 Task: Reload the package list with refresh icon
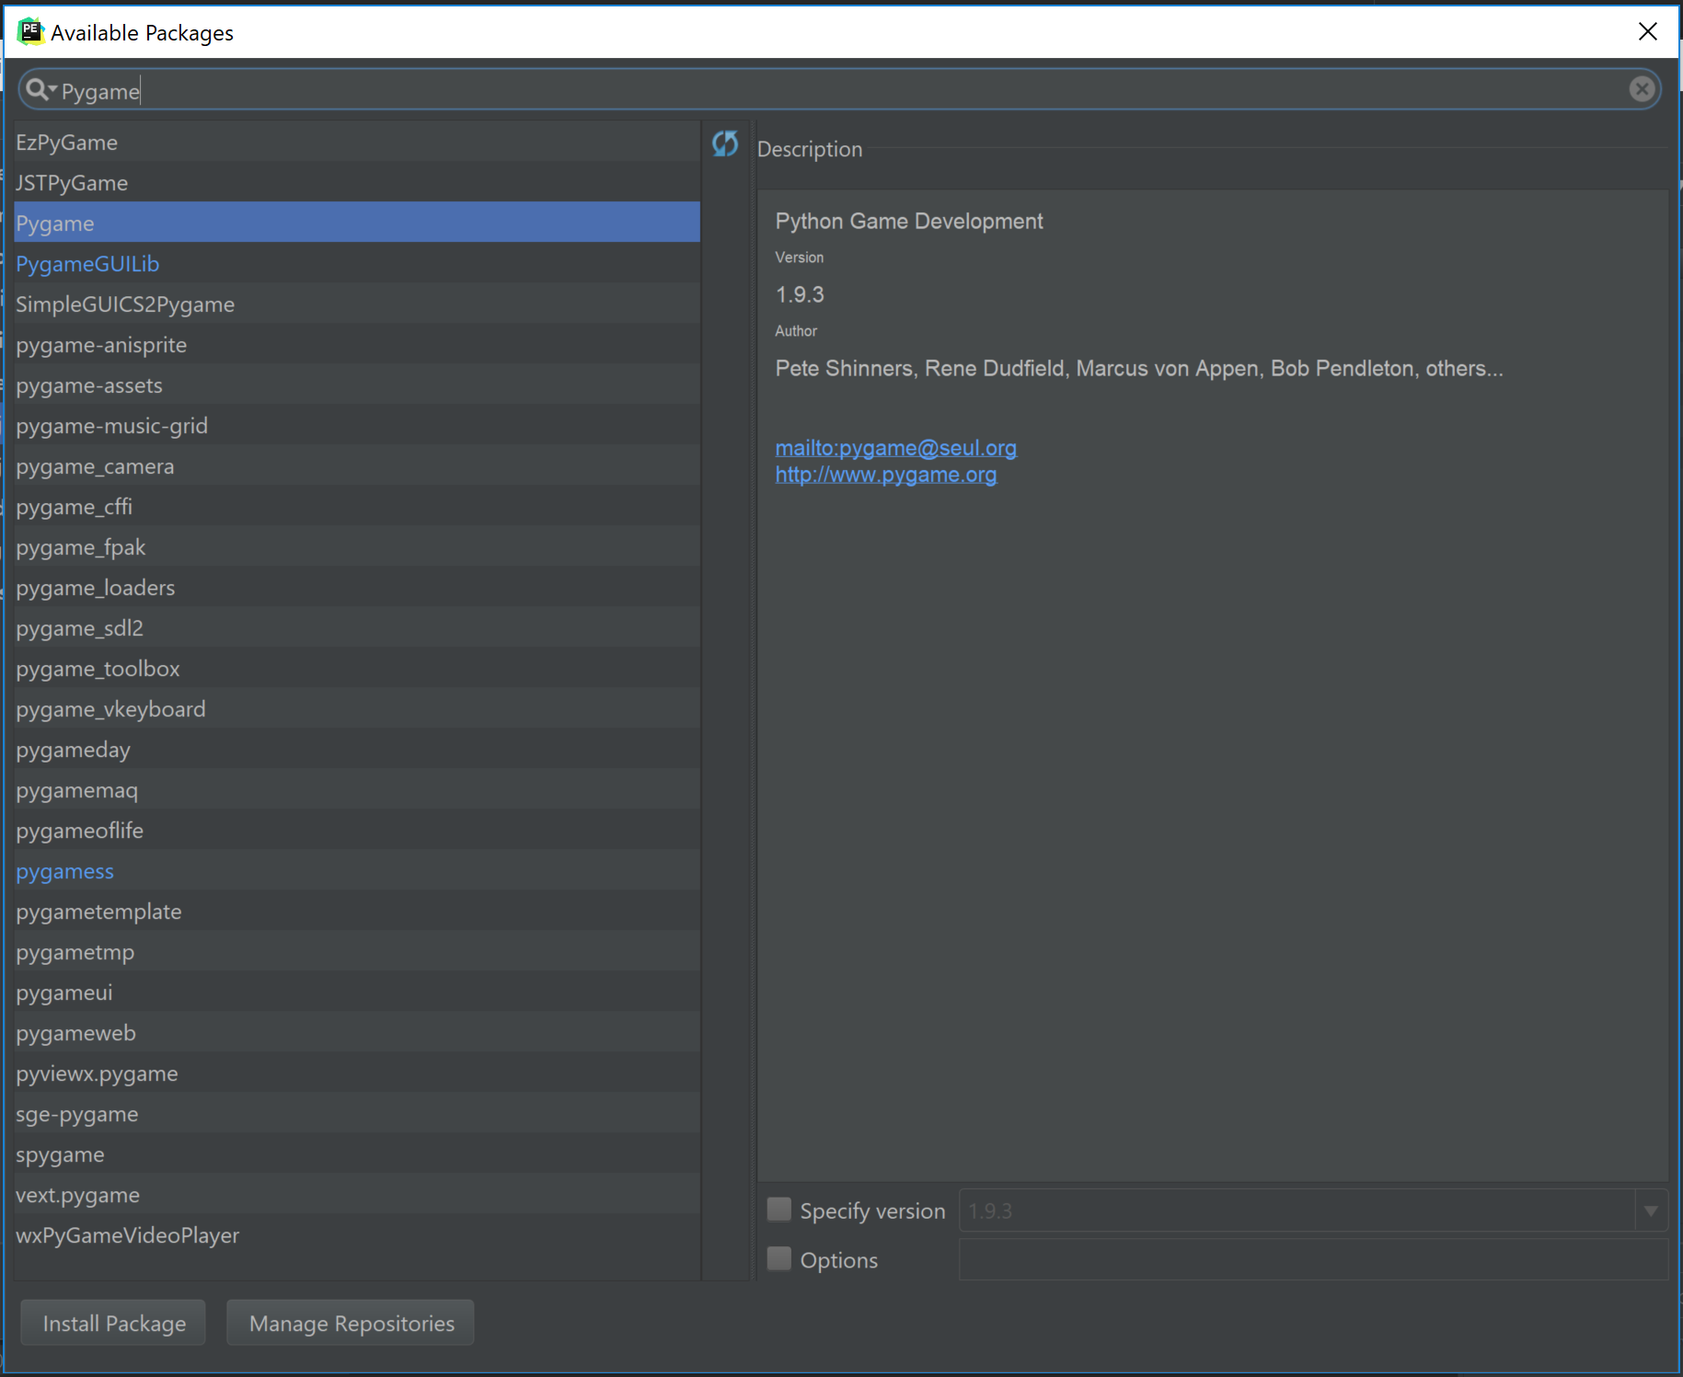[x=725, y=143]
